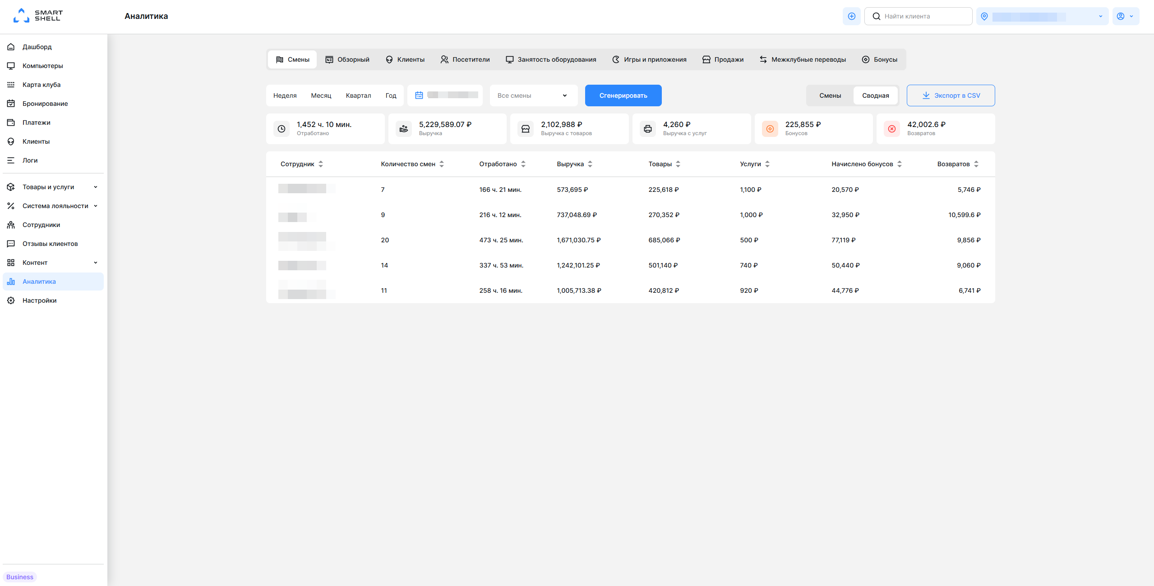Image resolution: width=1154 pixels, height=586 pixels.
Task: Open the Игры и приложения tab
Action: (649, 59)
